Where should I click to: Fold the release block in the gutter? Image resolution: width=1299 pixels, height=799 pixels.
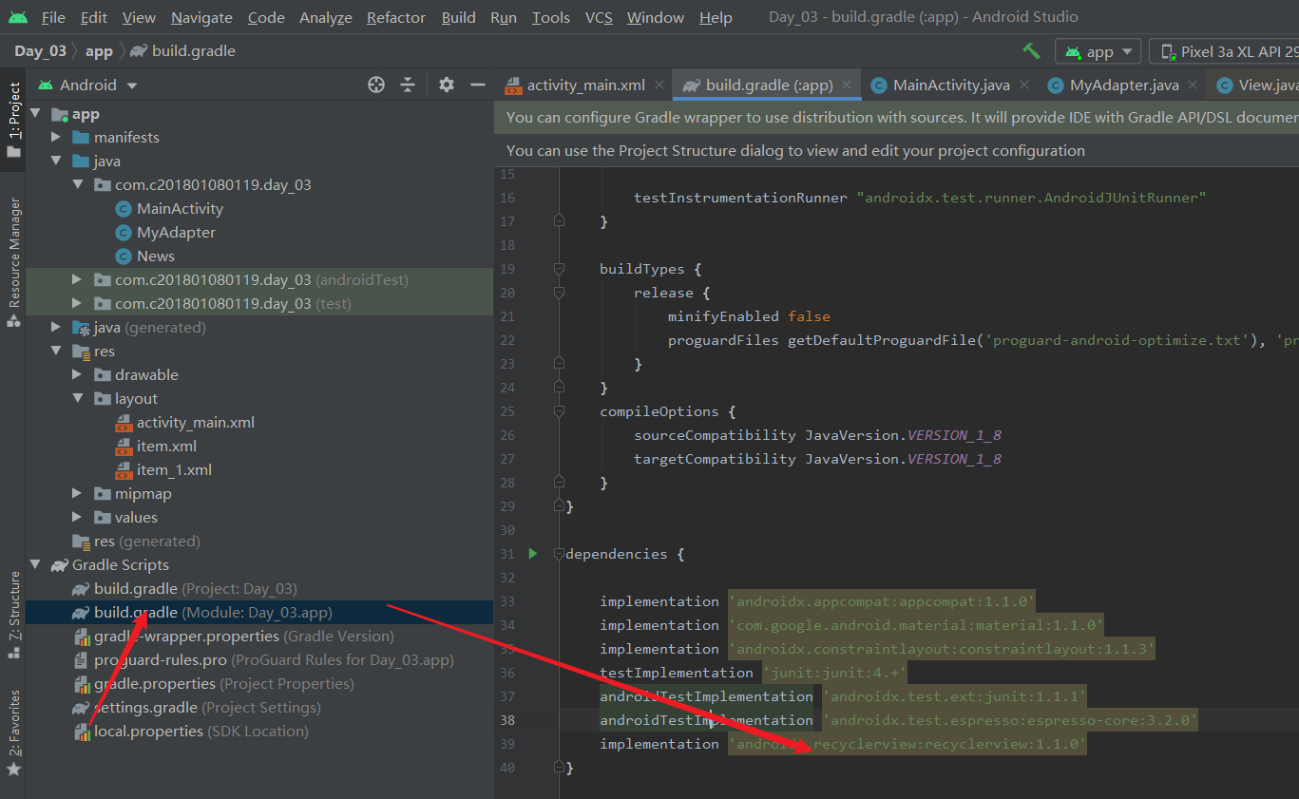click(559, 293)
